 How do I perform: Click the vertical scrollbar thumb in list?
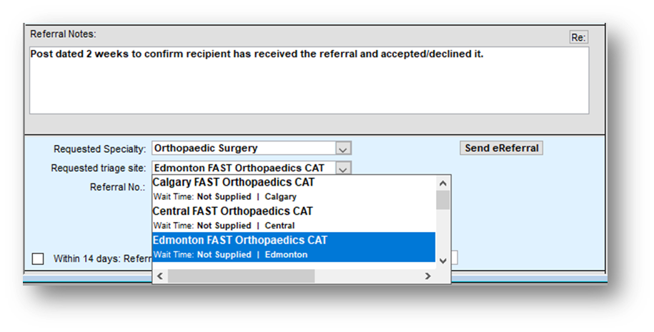coord(443,200)
